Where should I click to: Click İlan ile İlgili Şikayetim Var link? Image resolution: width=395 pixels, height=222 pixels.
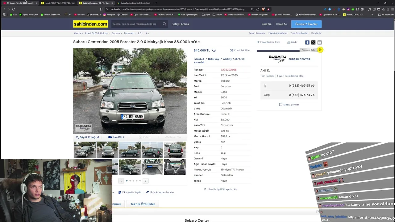pos(221,189)
